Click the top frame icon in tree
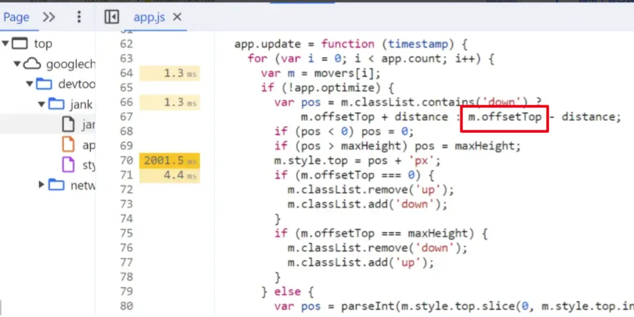 [x=21, y=44]
